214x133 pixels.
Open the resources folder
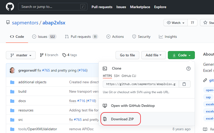(26, 110)
